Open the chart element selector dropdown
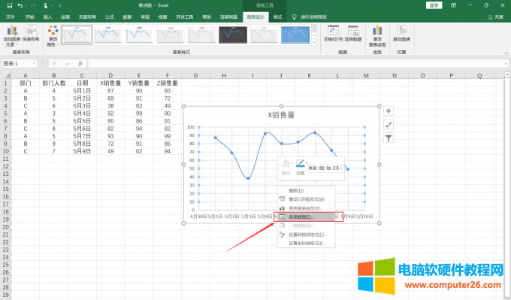The height and width of the screenshot is (300, 511). click(x=325, y=168)
